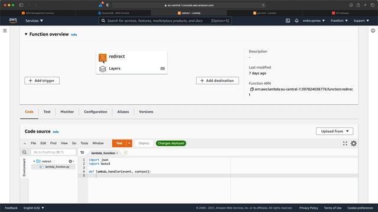
Task: Open the Go menu in editor
Action: (x=74, y=143)
